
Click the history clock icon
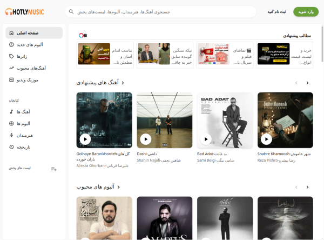click(x=11, y=147)
